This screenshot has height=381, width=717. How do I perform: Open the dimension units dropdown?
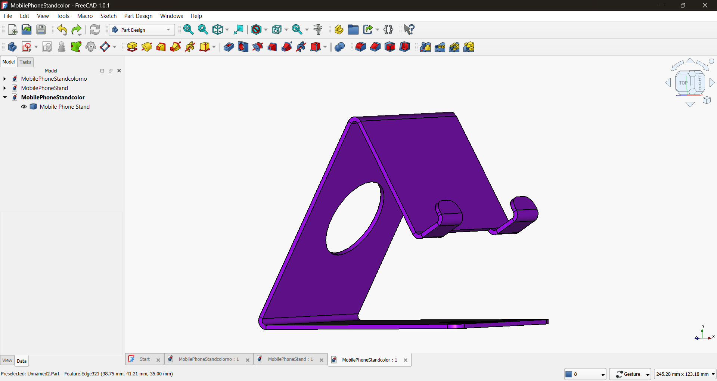click(x=685, y=374)
